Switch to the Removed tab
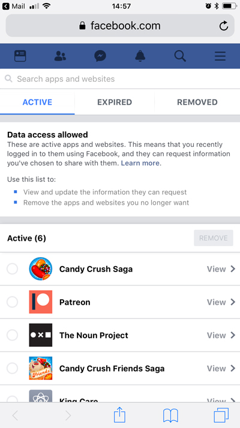The width and height of the screenshot is (240, 428). click(x=197, y=102)
